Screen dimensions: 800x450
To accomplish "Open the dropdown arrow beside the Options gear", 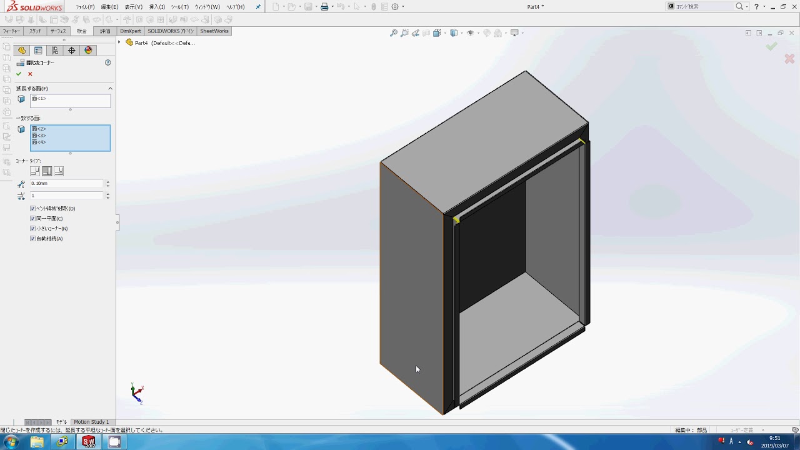I will point(403,7).
